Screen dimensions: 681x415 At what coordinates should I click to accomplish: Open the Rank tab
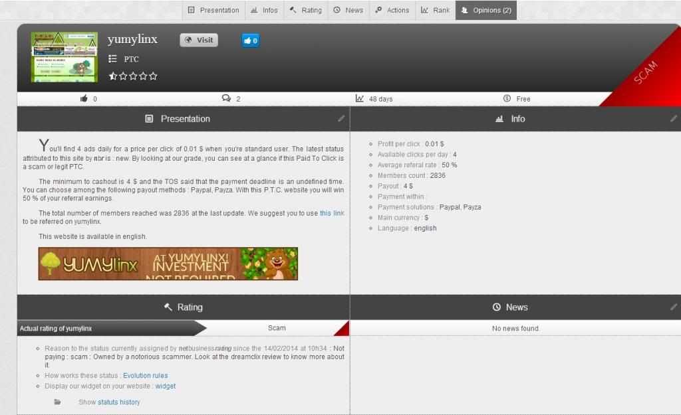436,10
